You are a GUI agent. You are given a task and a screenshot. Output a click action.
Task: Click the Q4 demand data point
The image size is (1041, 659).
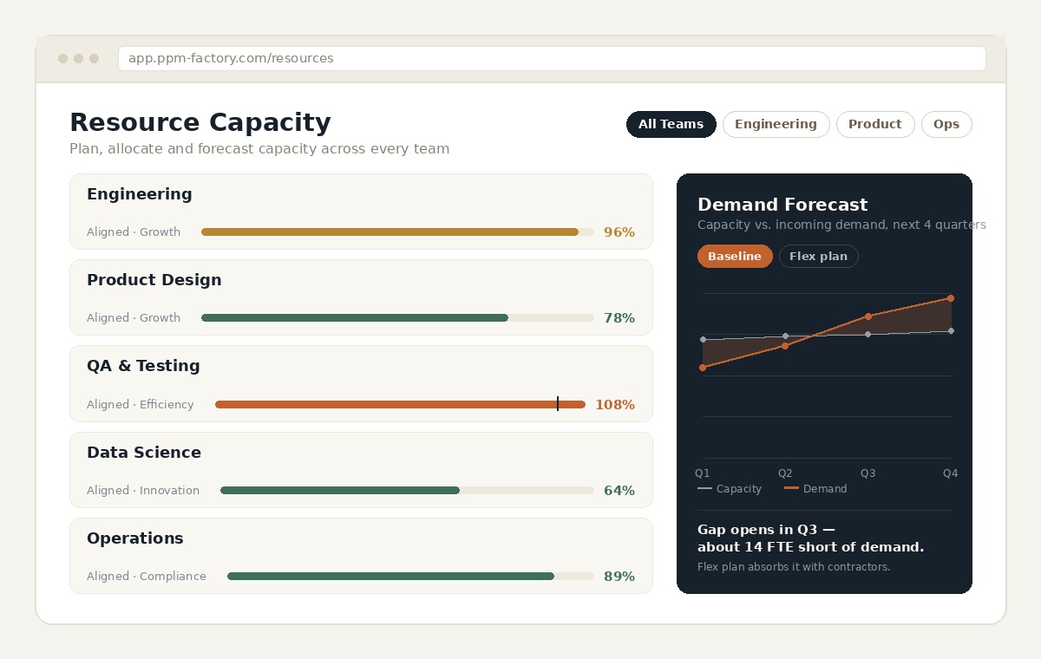pyautogui.click(x=951, y=298)
